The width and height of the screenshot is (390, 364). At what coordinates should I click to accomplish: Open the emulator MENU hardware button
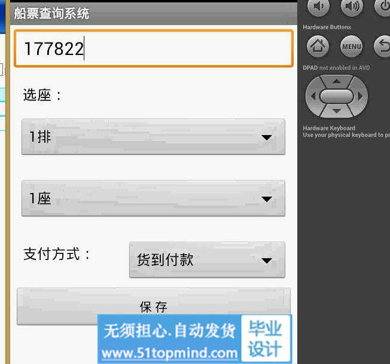tap(352, 46)
